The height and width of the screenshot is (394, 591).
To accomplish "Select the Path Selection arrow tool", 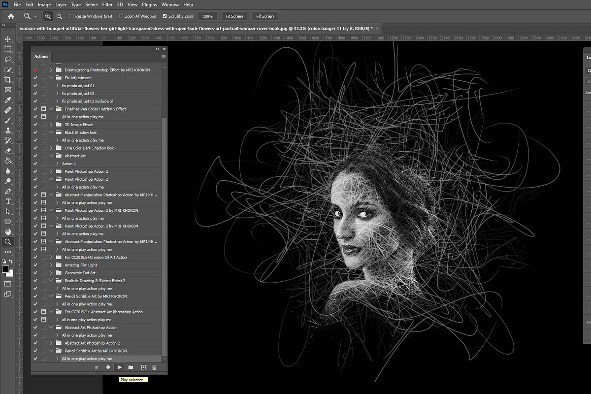I will click(x=8, y=211).
